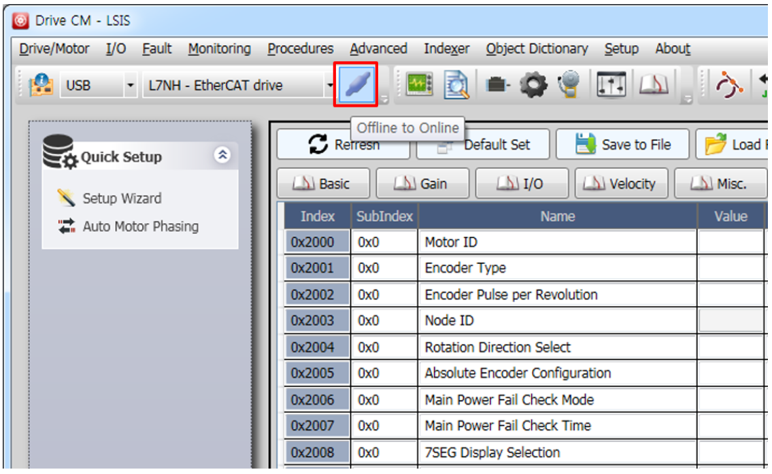
Task: Open the book Object Dictionary toolbar icon
Action: 654,84
